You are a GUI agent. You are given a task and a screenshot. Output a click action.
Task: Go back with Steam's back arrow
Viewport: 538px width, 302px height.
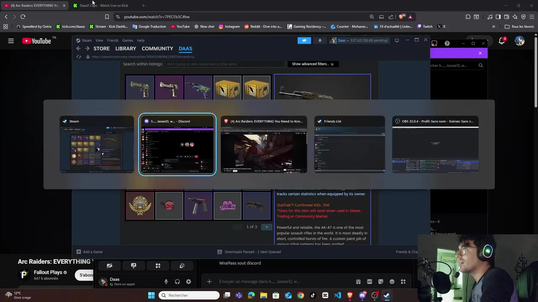78,49
